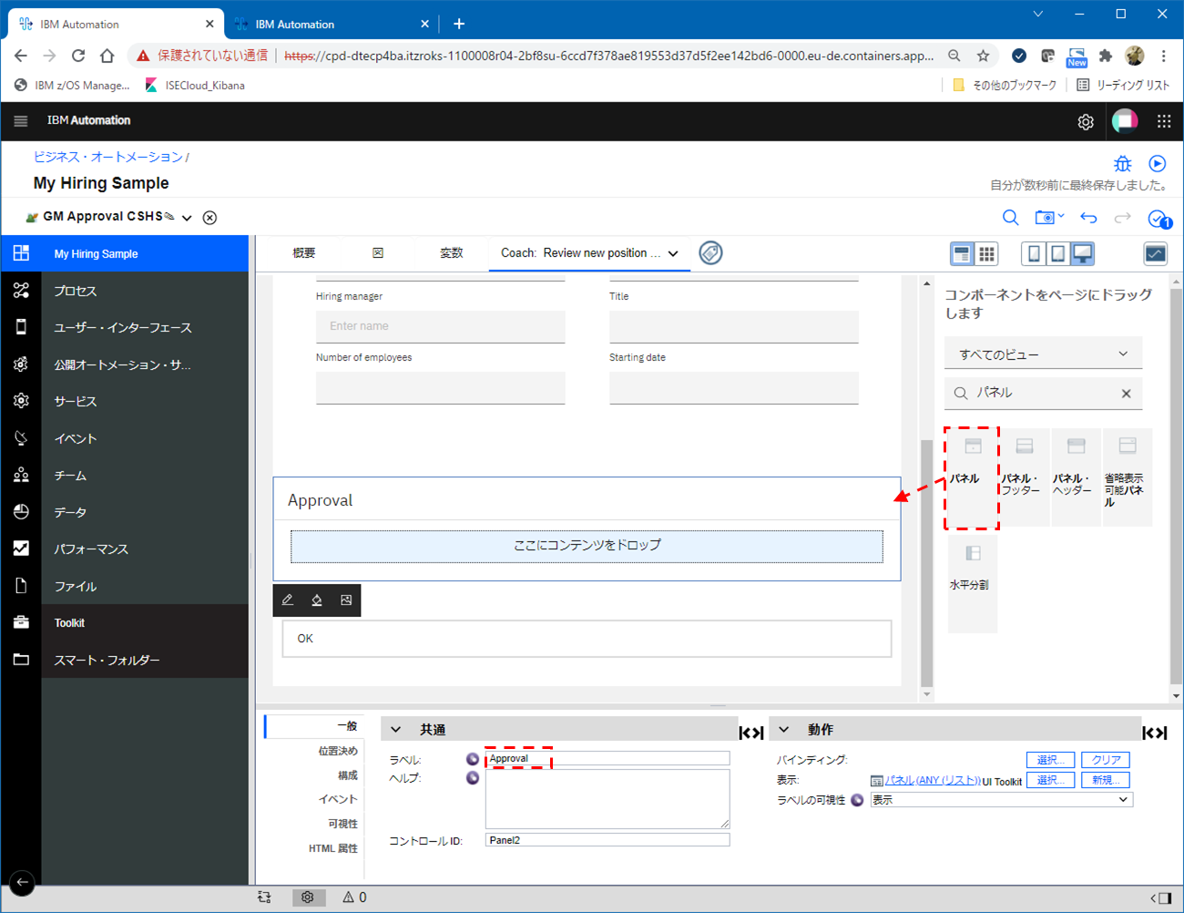
Task: Switch to grid layout view icon
Action: 986,253
